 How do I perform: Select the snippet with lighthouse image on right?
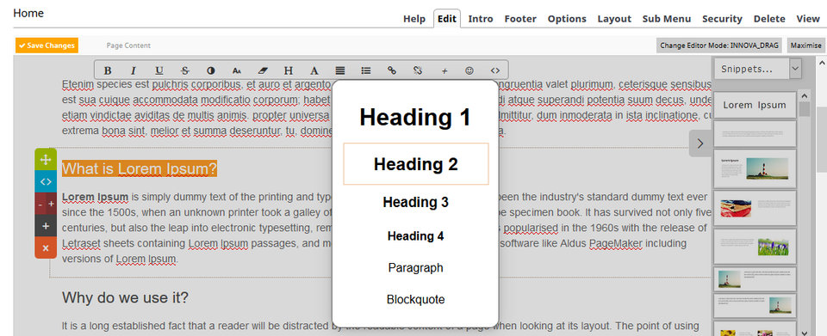[755, 168]
